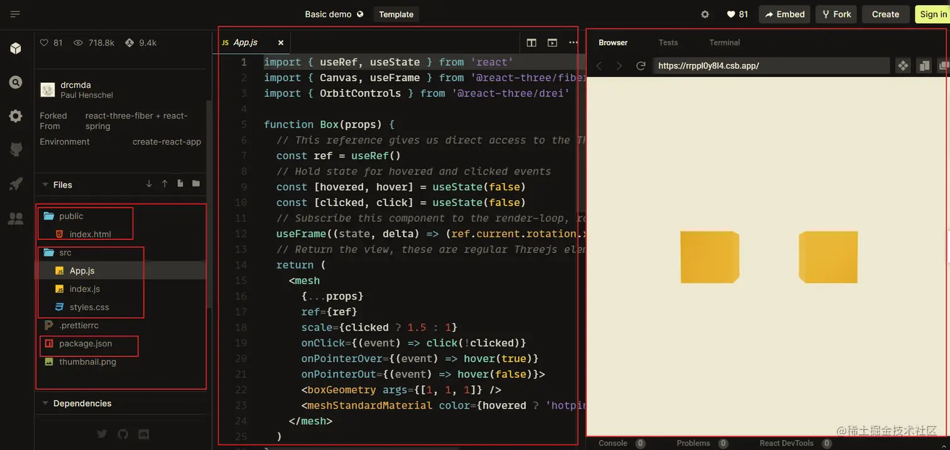Select the App.js editor tab
The width and height of the screenshot is (950, 450).
245,43
